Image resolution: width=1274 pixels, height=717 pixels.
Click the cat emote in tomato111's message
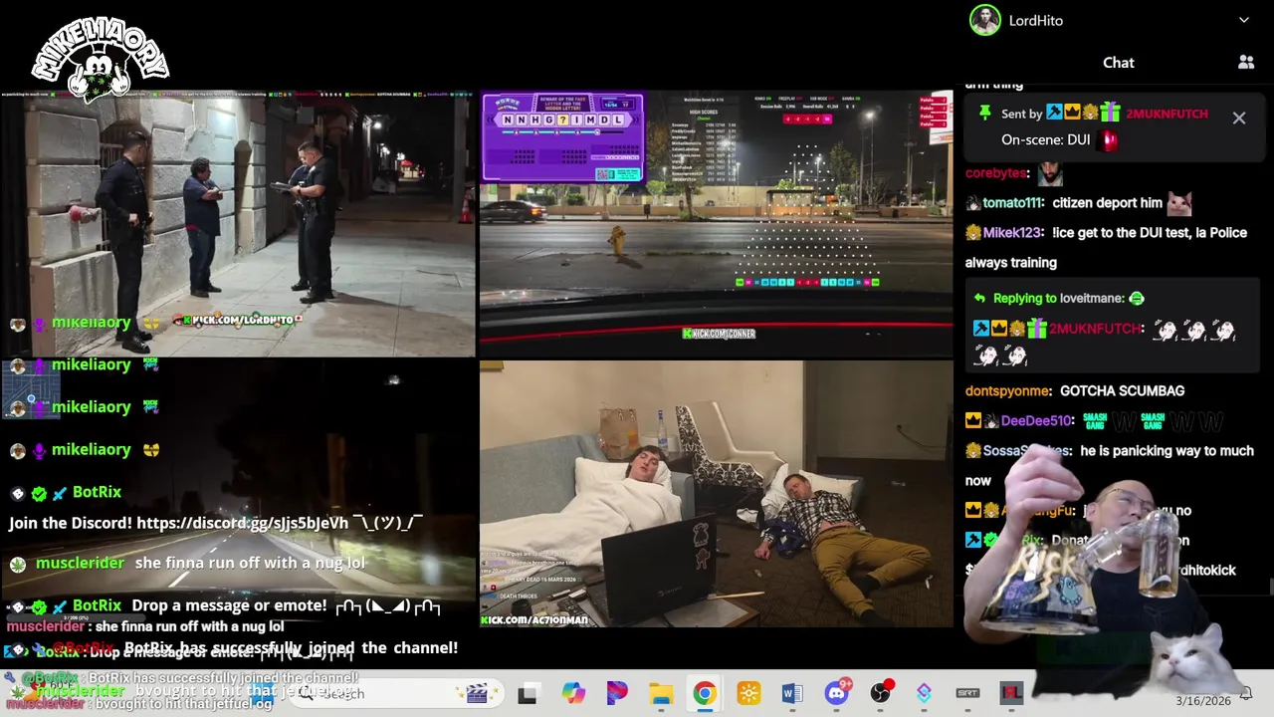point(1179,203)
